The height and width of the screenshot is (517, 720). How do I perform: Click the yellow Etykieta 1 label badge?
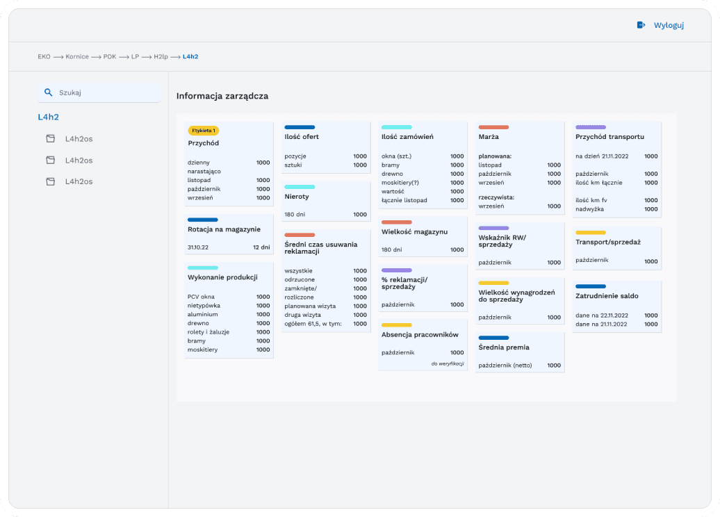point(204,131)
